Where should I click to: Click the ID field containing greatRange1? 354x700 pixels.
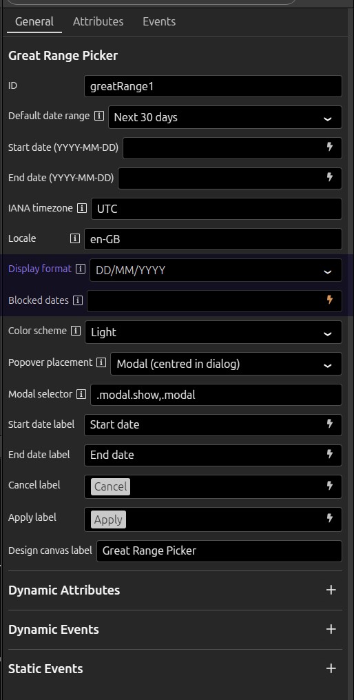coord(213,86)
